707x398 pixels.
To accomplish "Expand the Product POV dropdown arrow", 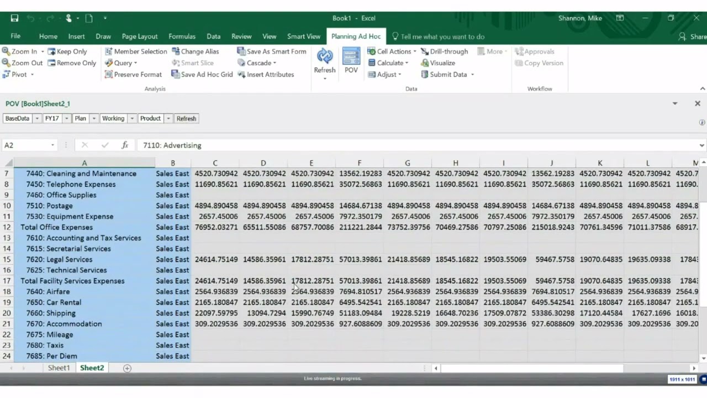I will tap(168, 118).
